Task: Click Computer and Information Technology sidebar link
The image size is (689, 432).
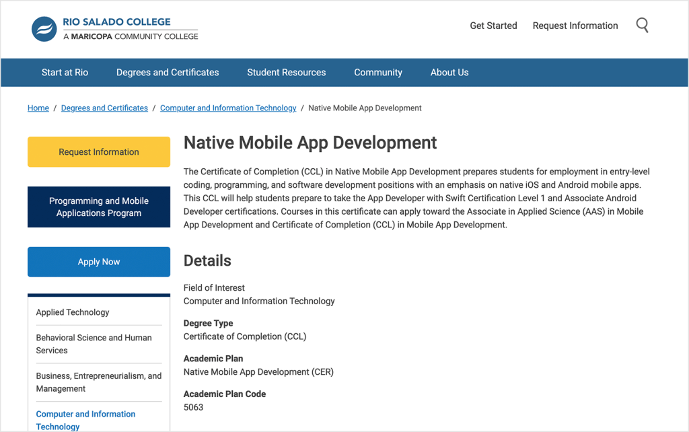Action: (85, 420)
